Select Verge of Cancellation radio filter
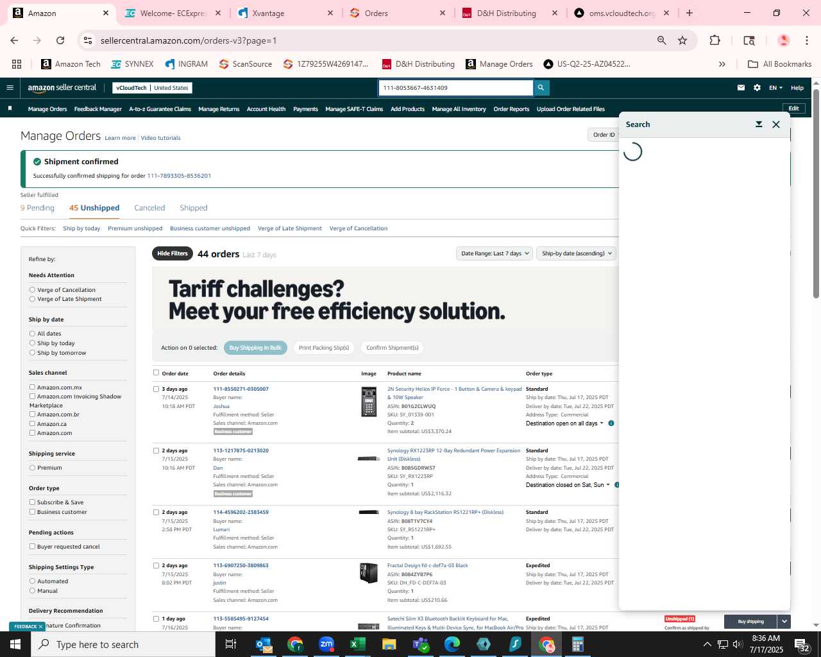 pyautogui.click(x=32, y=290)
